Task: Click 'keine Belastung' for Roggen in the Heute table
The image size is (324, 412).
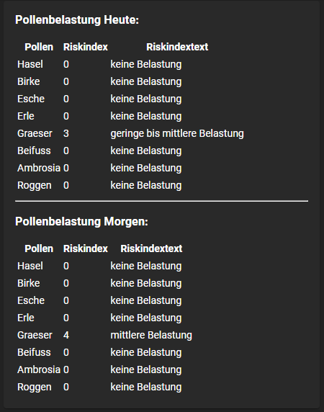Action: [x=146, y=186]
